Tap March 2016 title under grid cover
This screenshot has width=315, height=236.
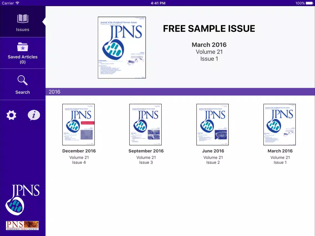[x=280, y=151]
